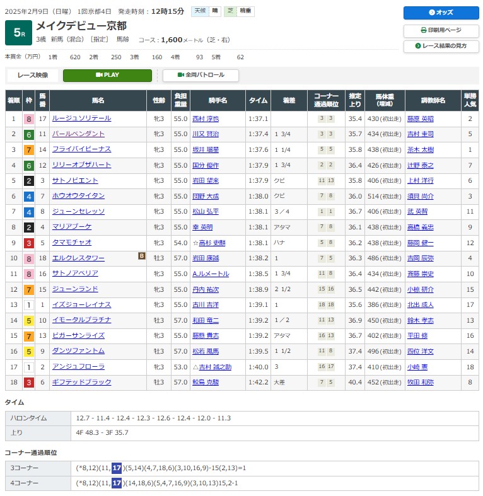Click the blinker B icon beside エルクレスタワー
Viewport: 483px width, 496px height.
pos(142,256)
